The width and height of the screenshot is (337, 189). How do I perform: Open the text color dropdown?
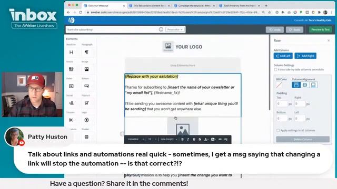click(206, 139)
